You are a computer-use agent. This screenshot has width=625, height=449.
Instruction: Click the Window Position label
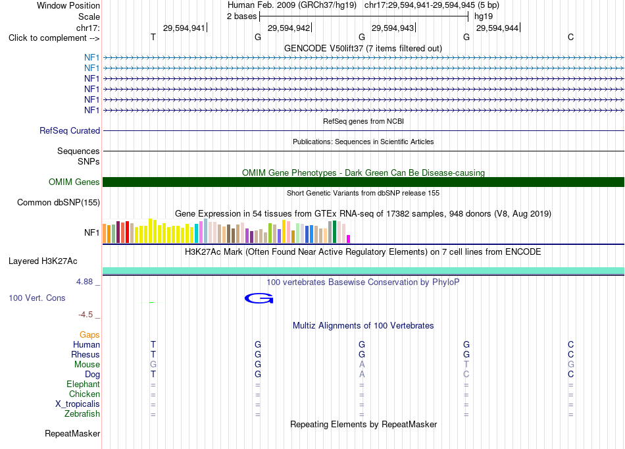[68, 5]
